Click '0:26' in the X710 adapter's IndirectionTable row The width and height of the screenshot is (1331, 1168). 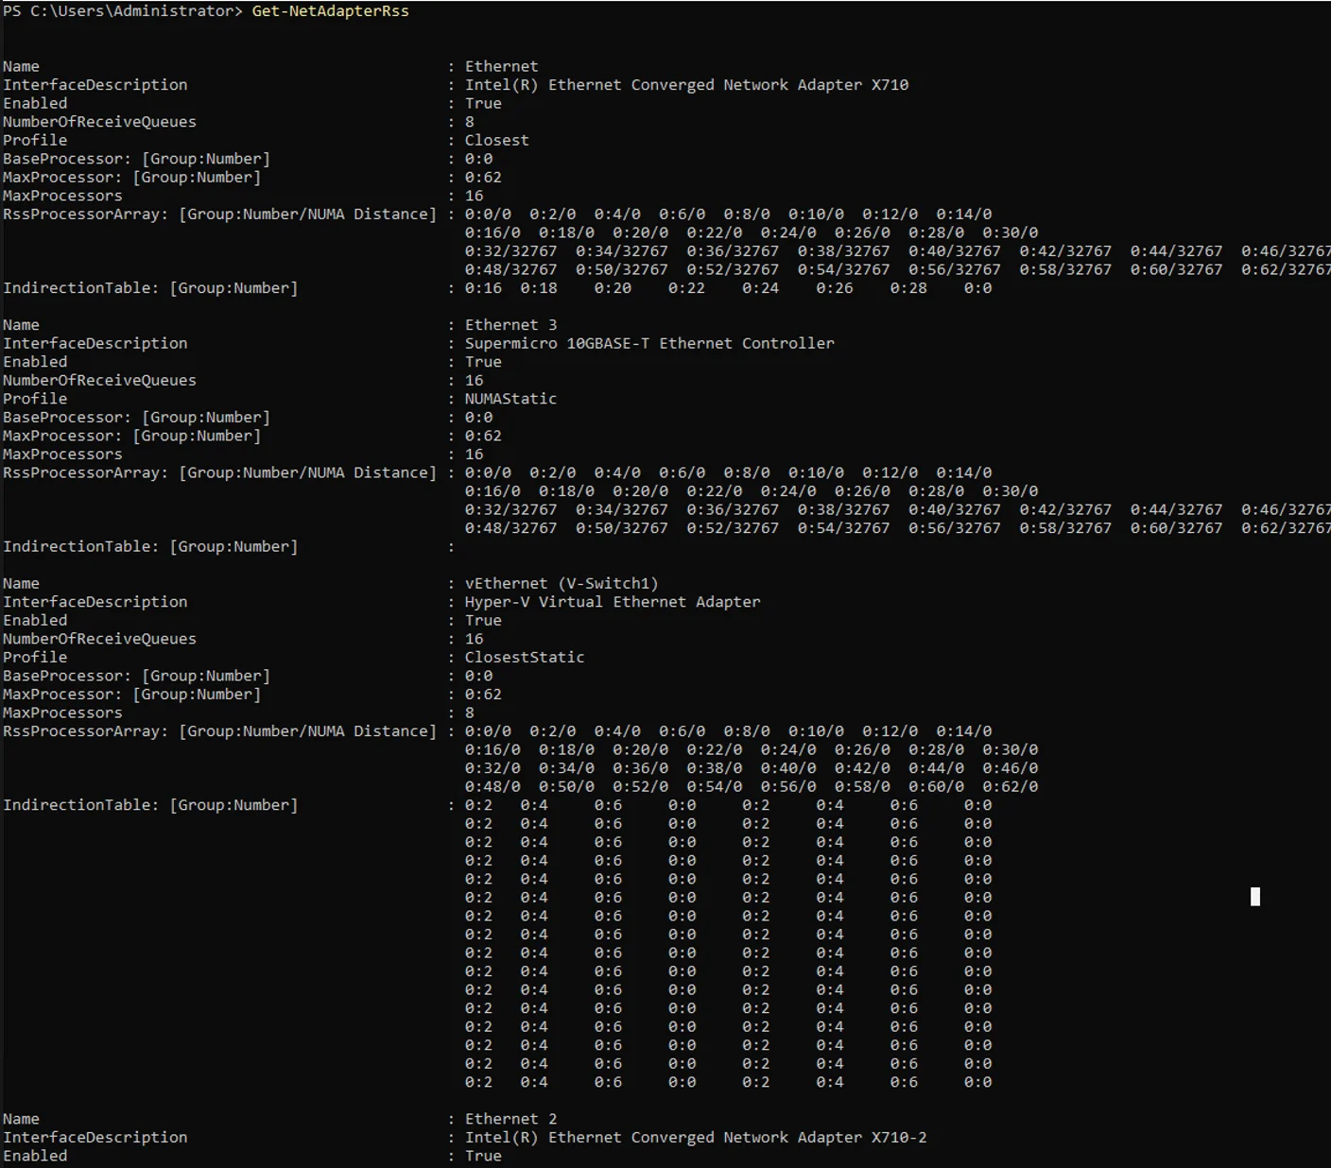point(835,288)
